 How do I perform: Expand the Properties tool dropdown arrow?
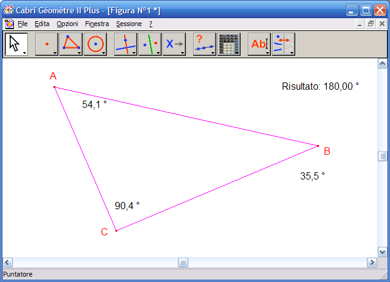click(213, 53)
